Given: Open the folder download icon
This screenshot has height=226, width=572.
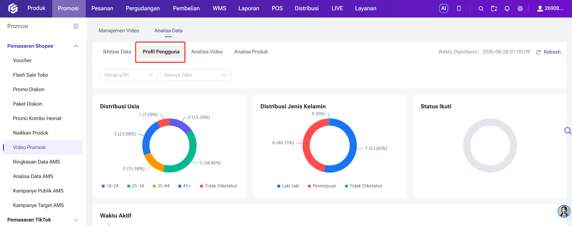Looking at the screenshot, I should pos(494,8).
